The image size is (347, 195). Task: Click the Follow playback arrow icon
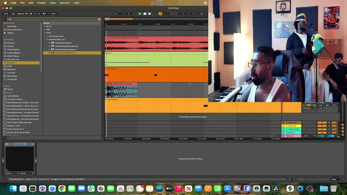[x=116, y=14]
